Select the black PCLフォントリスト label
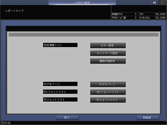The image size is (167, 125). pyautogui.click(x=60, y=92)
